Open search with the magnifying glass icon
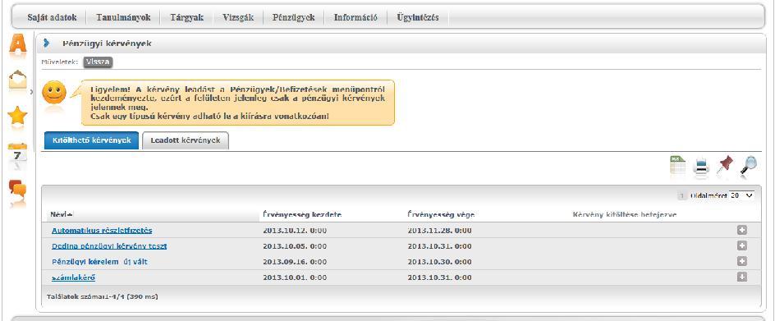 (x=749, y=165)
